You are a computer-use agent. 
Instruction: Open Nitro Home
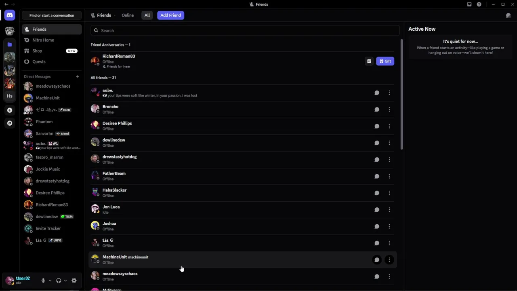click(x=52, y=40)
